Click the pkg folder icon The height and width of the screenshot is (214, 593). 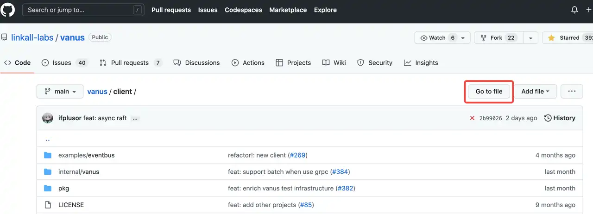coord(47,189)
